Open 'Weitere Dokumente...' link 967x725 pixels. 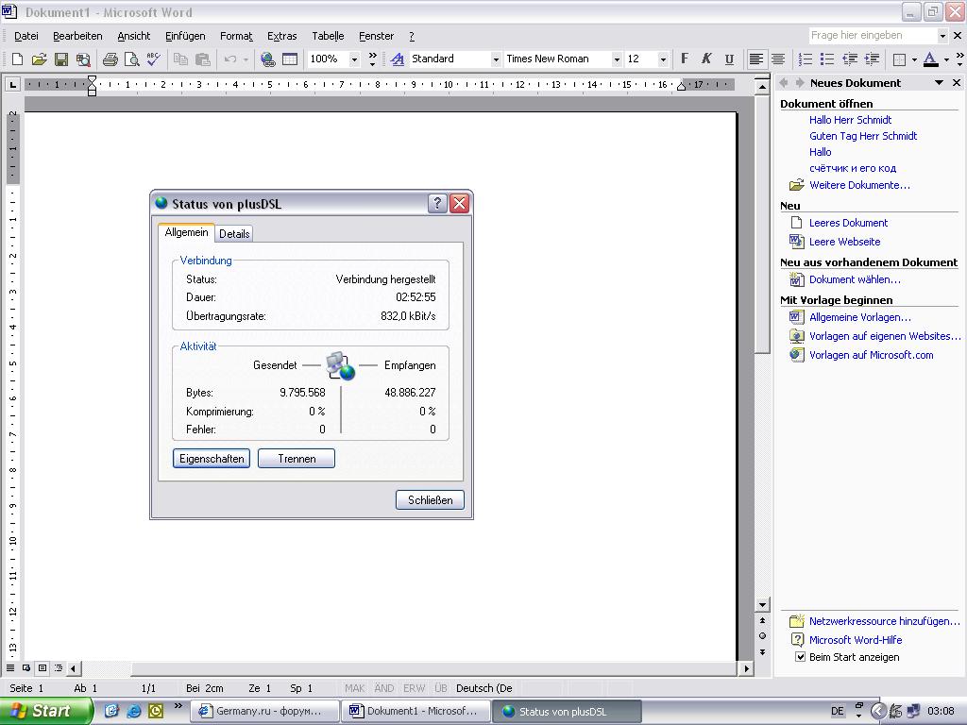click(x=859, y=185)
